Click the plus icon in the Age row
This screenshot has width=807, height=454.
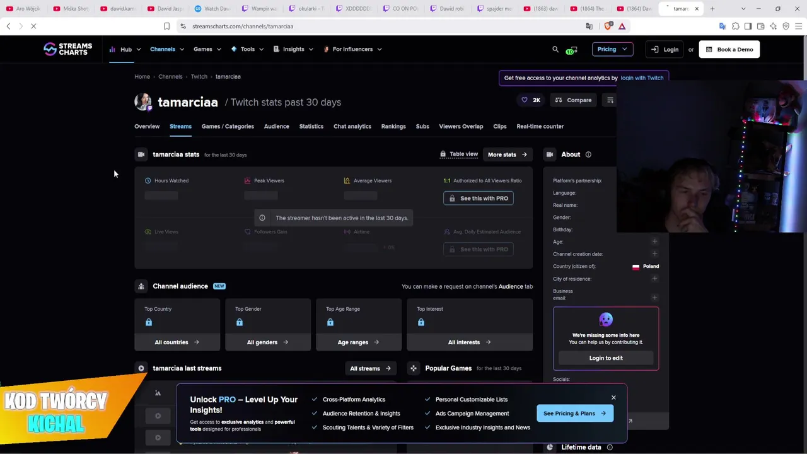(x=654, y=242)
